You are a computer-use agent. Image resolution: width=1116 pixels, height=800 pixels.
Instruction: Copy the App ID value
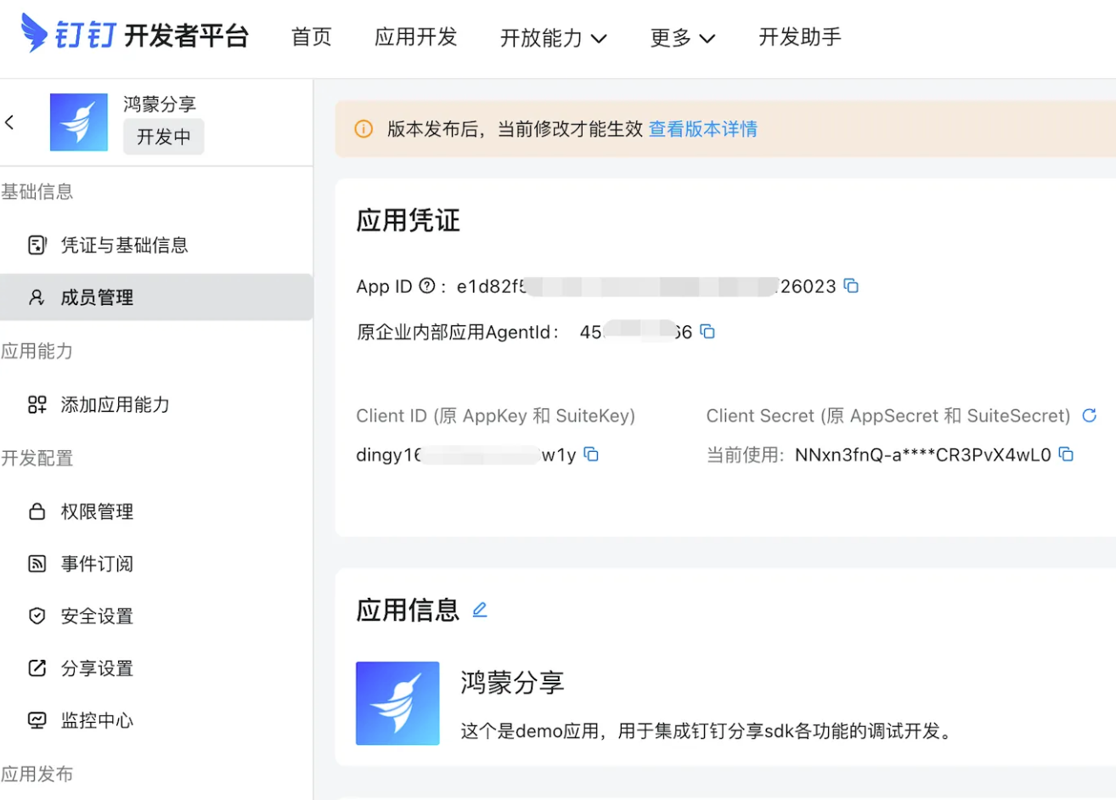click(x=851, y=286)
